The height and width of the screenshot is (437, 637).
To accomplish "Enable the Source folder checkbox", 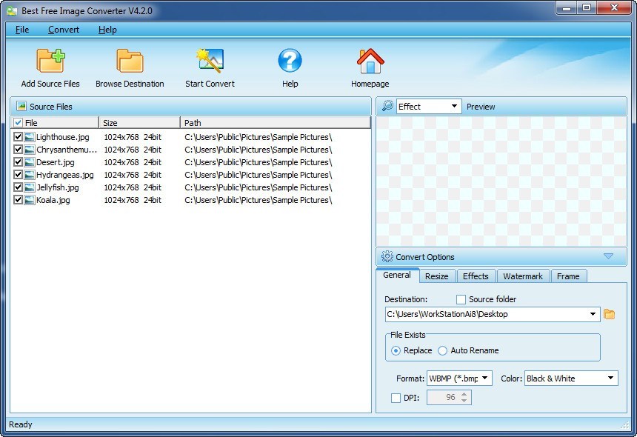I will [x=461, y=299].
